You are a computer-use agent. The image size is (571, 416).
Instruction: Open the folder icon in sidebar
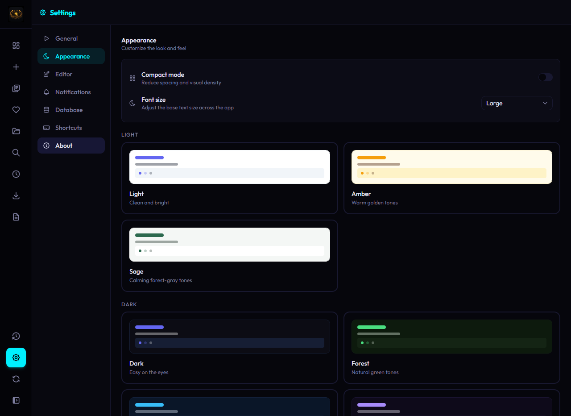tap(16, 131)
